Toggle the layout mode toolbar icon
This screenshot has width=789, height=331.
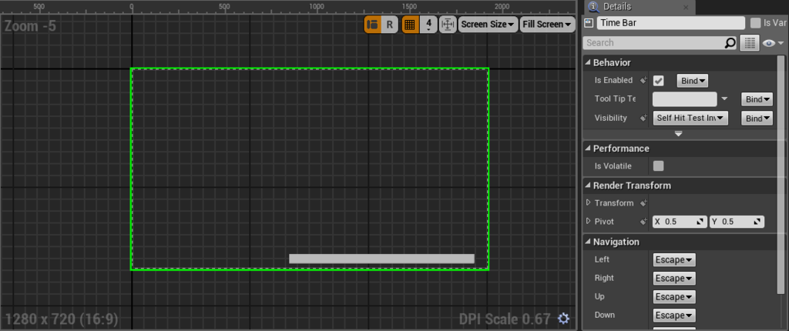373,24
